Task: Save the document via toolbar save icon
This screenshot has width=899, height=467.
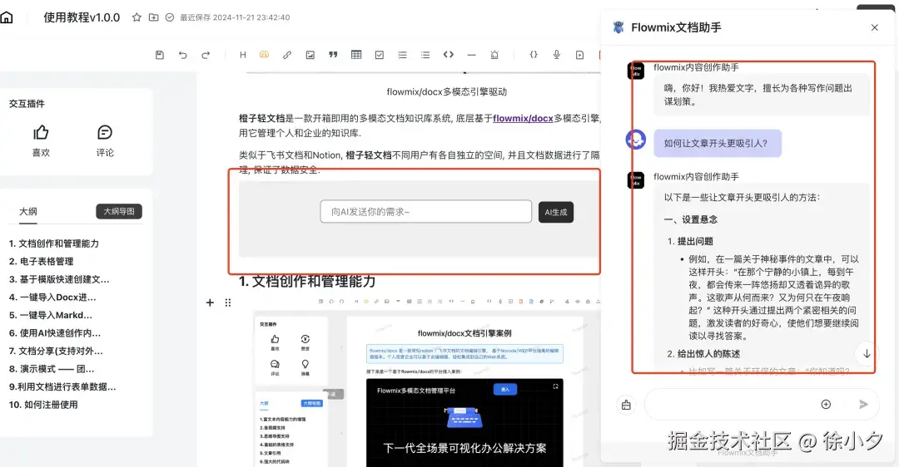Action: point(160,55)
